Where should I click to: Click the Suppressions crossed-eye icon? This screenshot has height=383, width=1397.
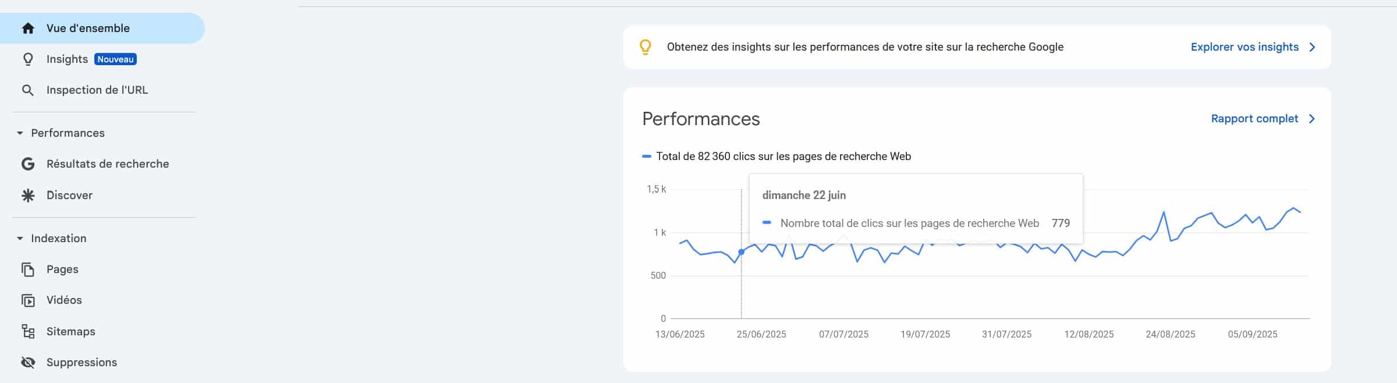coord(27,363)
